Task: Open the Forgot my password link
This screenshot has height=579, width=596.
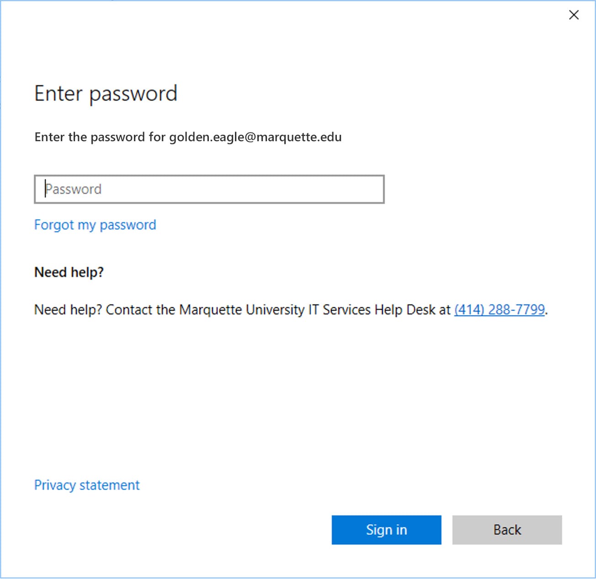Action: pyautogui.click(x=95, y=225)
